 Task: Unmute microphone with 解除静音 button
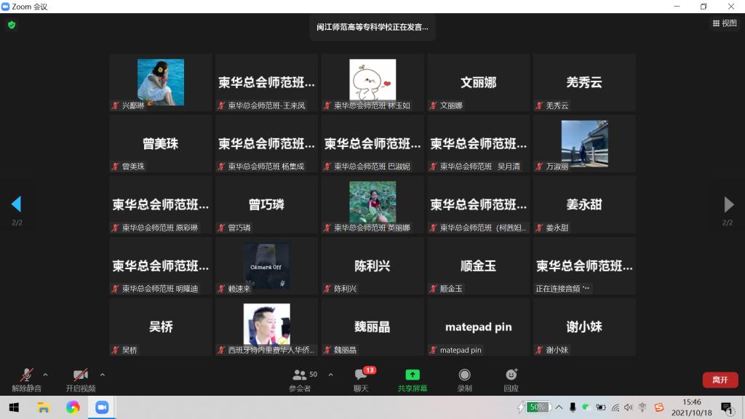point(27,378)
